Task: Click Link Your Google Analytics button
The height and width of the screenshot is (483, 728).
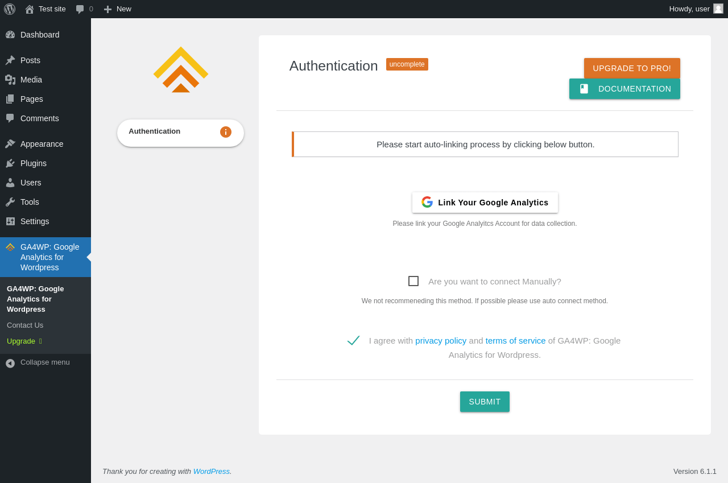Action: point(485,203)
